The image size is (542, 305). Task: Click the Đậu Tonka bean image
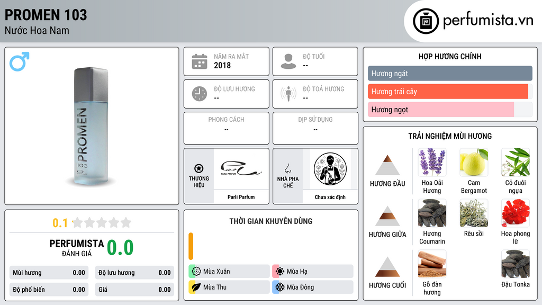(516, 264)
